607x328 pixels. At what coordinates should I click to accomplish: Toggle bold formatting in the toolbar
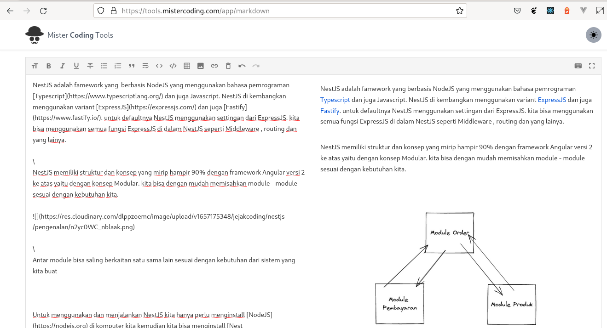coord(49,66)
